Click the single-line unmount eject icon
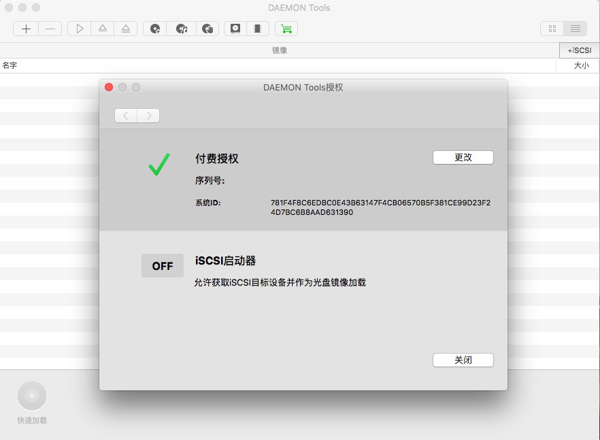600x440 pixels. point(103,29)
